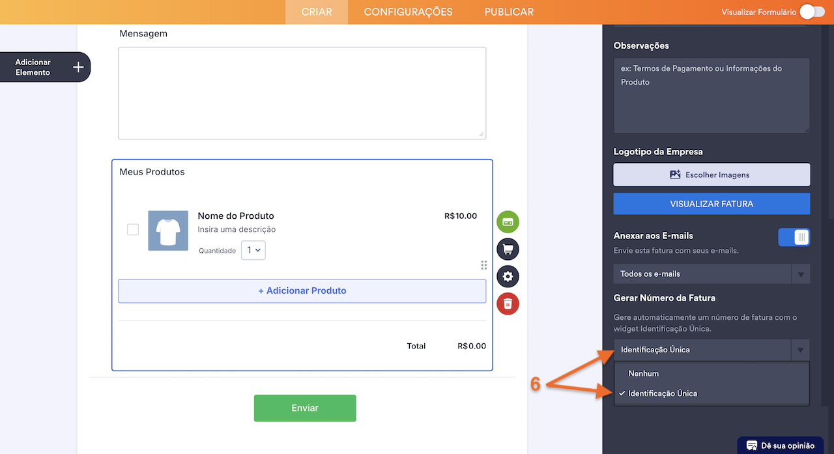Delete the element with the red trash icon

pyautogui.click(x=508, y=304)
